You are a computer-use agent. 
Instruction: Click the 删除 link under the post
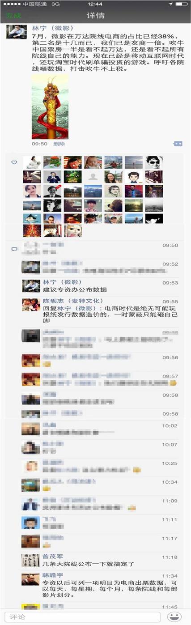click(59, 144)
